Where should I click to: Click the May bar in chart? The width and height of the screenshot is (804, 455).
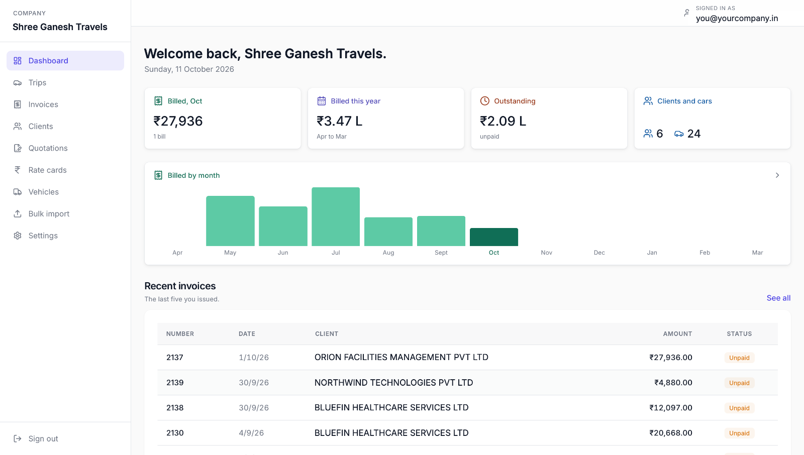click(230, 221)
